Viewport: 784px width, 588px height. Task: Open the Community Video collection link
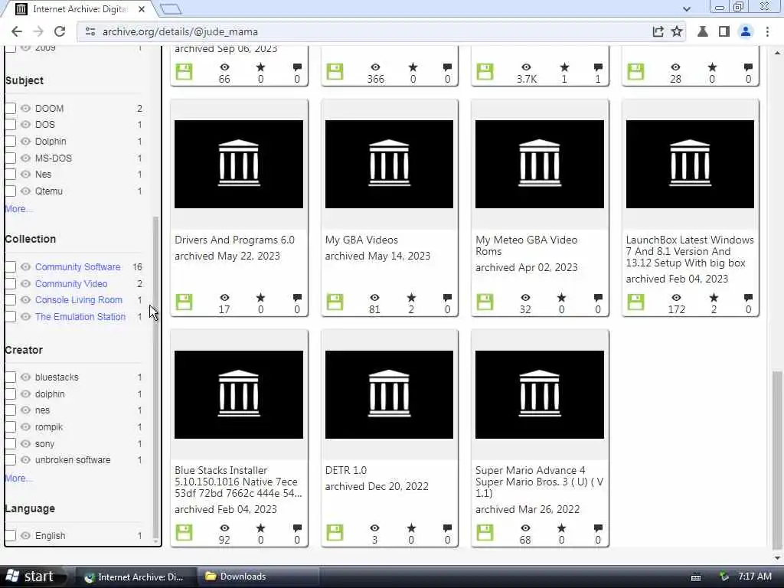71,283
